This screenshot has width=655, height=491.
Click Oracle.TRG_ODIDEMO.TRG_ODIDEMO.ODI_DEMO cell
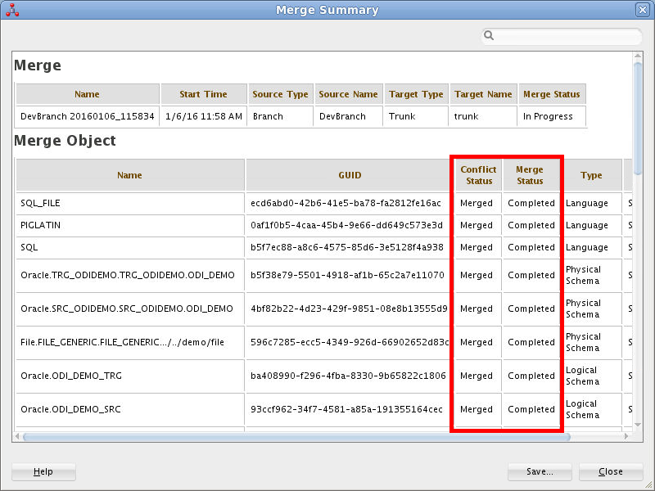tap(130, 275)
